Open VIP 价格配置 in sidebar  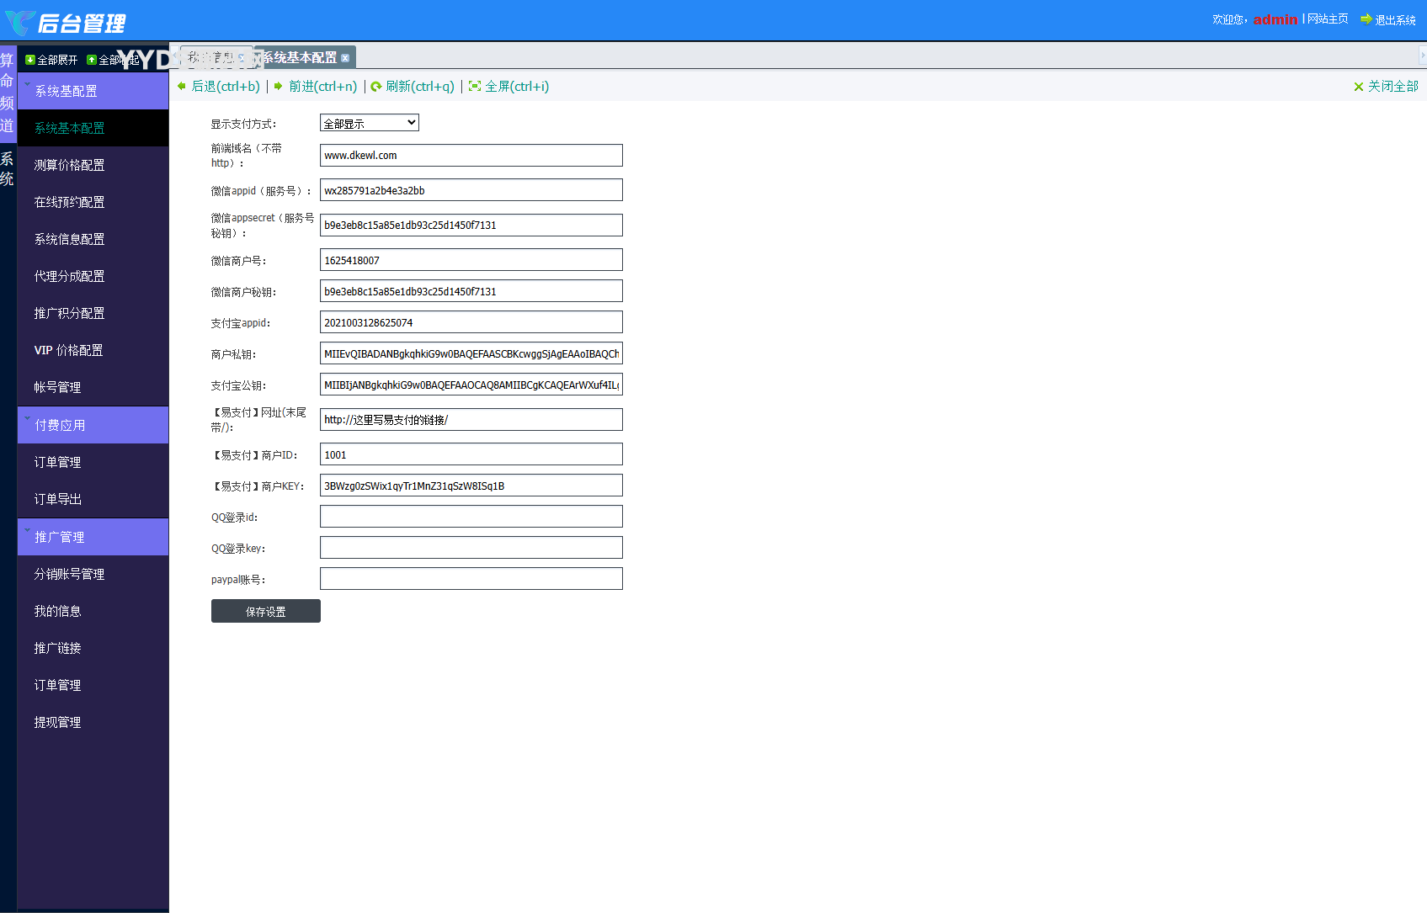(x=93, y=350)
